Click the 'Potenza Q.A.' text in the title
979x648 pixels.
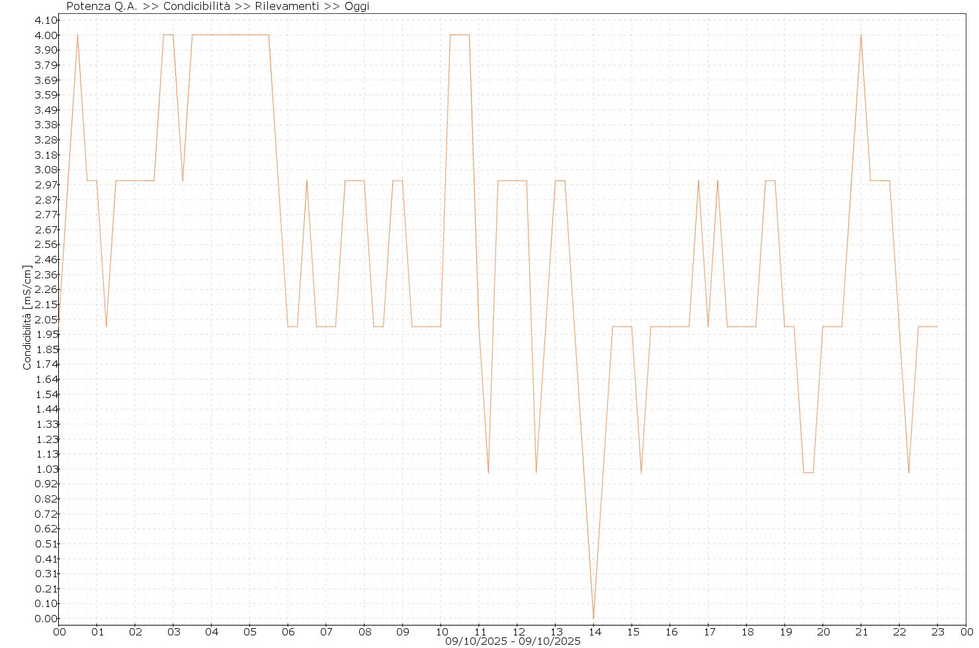[x=102, y=7]
